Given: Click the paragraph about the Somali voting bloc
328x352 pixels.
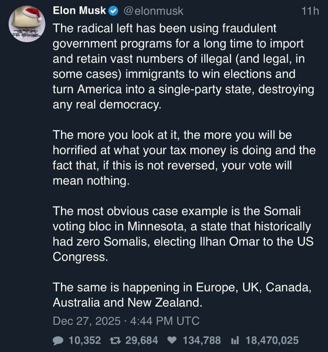Looking at the screenshot, I should tap(183, 234).
